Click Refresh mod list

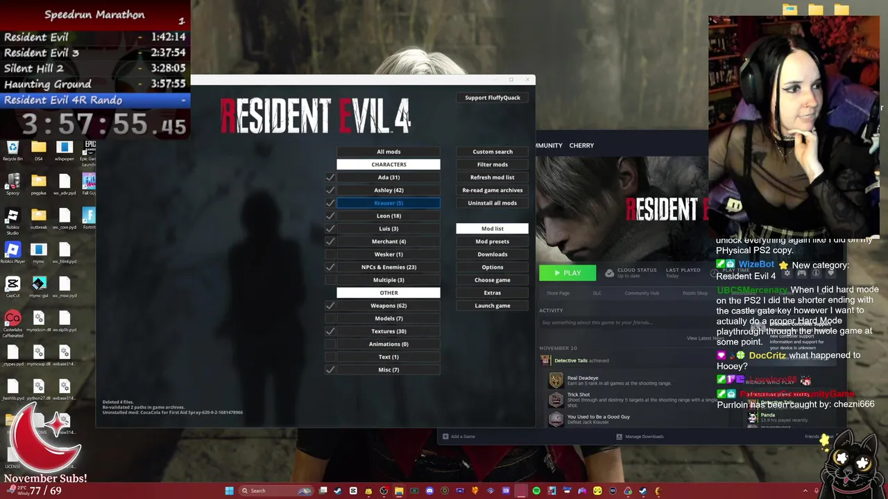click(493, 177)
